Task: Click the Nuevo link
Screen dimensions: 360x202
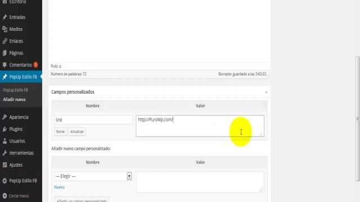Action: click(59, 187)
